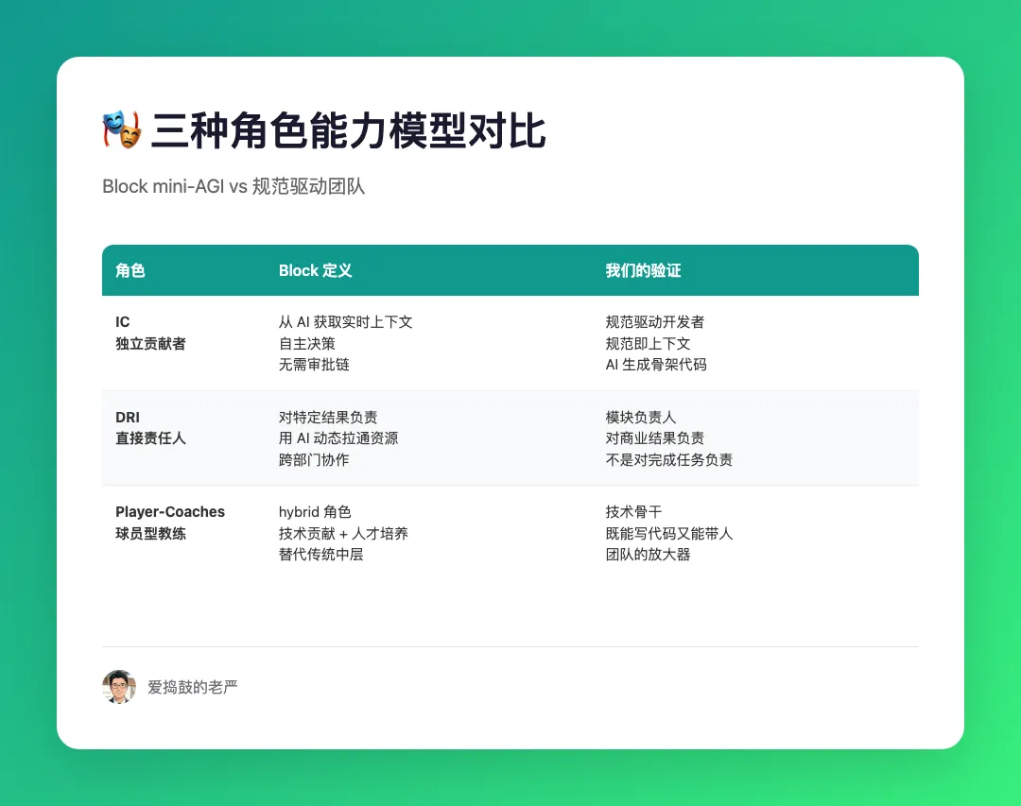
Task: Click text 技术贡献 + 人才培养
Action: point(343,533)
